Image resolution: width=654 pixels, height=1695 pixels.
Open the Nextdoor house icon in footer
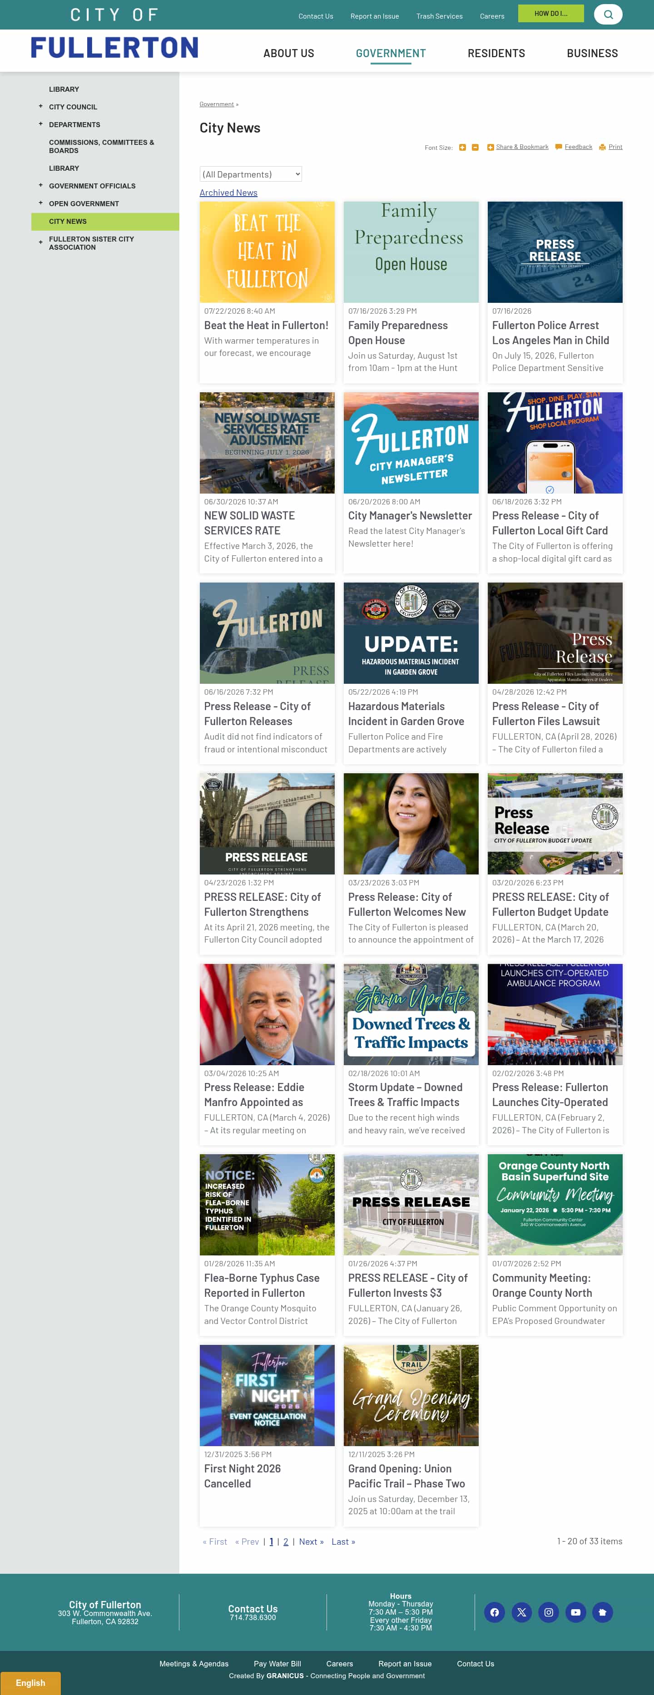coord(603,1612)
